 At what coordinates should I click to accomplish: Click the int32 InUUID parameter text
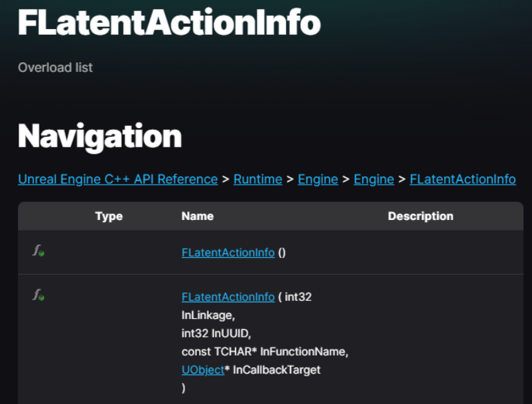216,333
